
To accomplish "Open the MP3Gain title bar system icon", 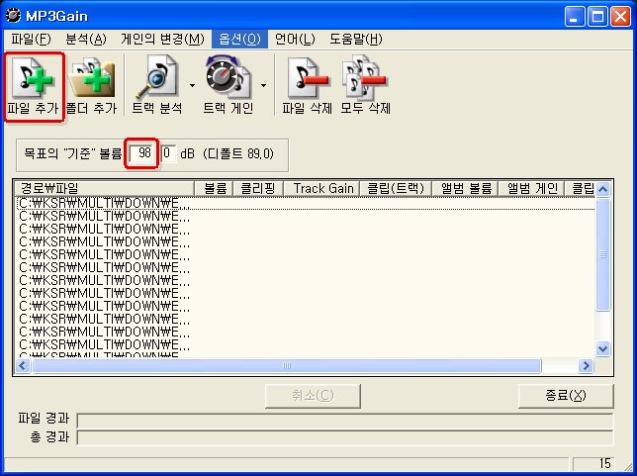I will point(13,16).
